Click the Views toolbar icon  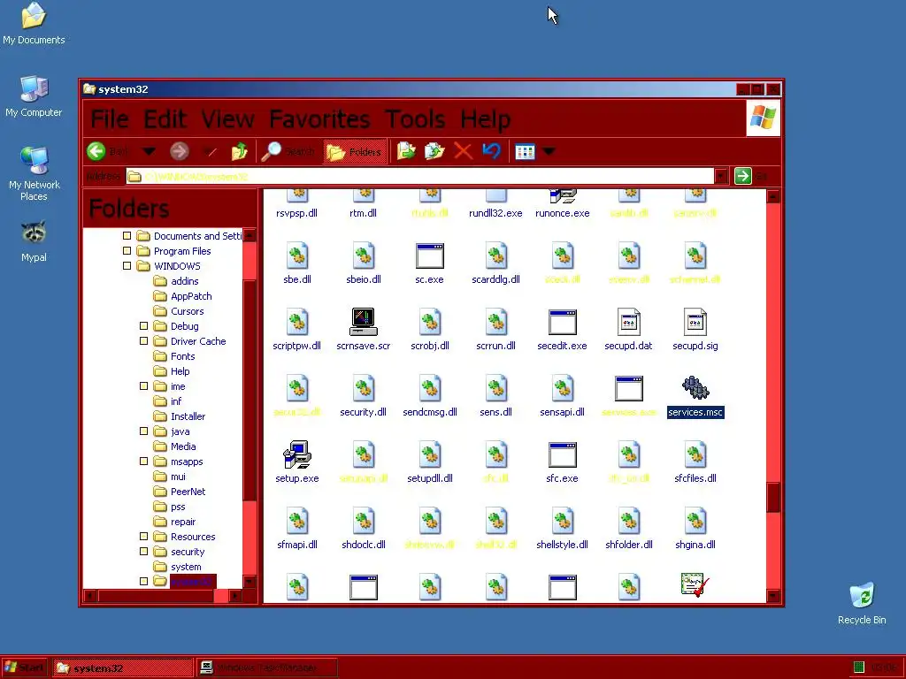coord(525,151)
